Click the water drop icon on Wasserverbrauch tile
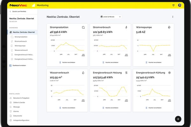The width and height of the screenshot is (191, 127). 83,73
